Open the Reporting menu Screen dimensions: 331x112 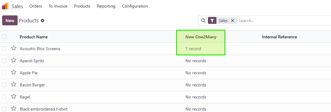pyautogui.click(x=106, y=6)
